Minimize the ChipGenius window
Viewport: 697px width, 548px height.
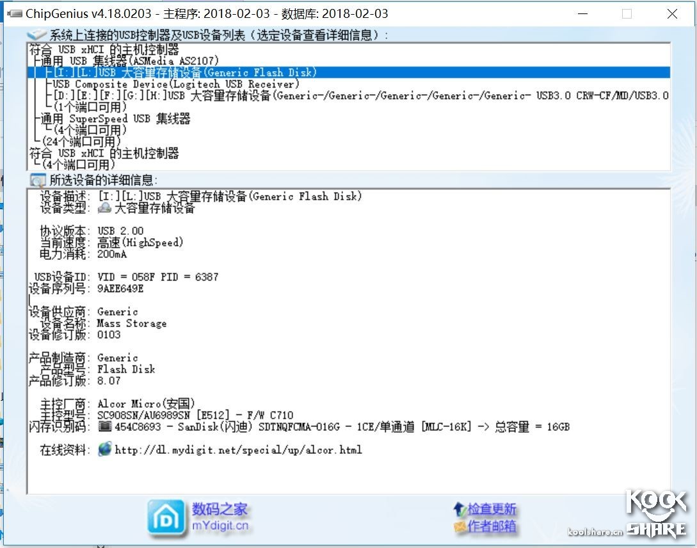point(583,13)
